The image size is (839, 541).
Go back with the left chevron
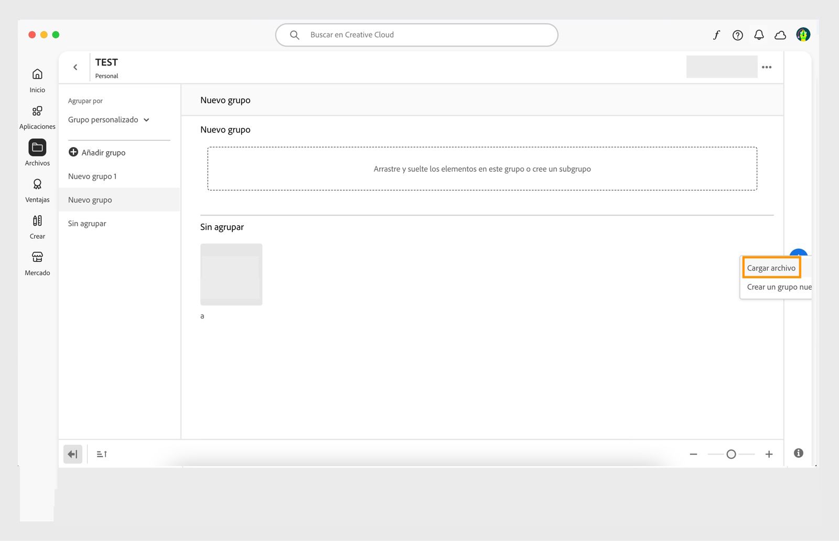[x=76, y=67]
